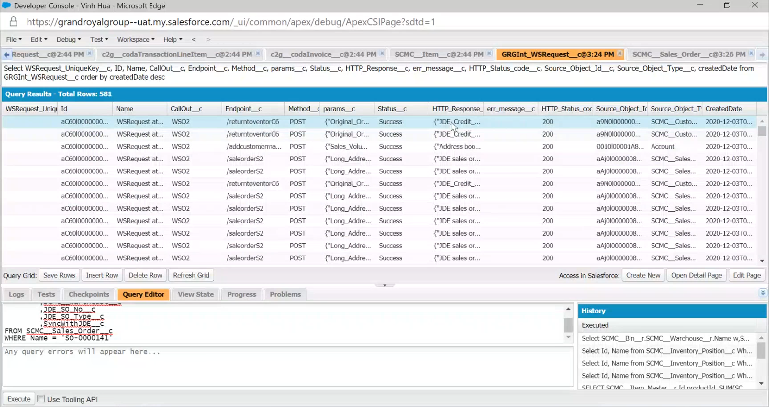Open the File menu dropdown
This screenshot has height=407, width=769.
(14, 39)
